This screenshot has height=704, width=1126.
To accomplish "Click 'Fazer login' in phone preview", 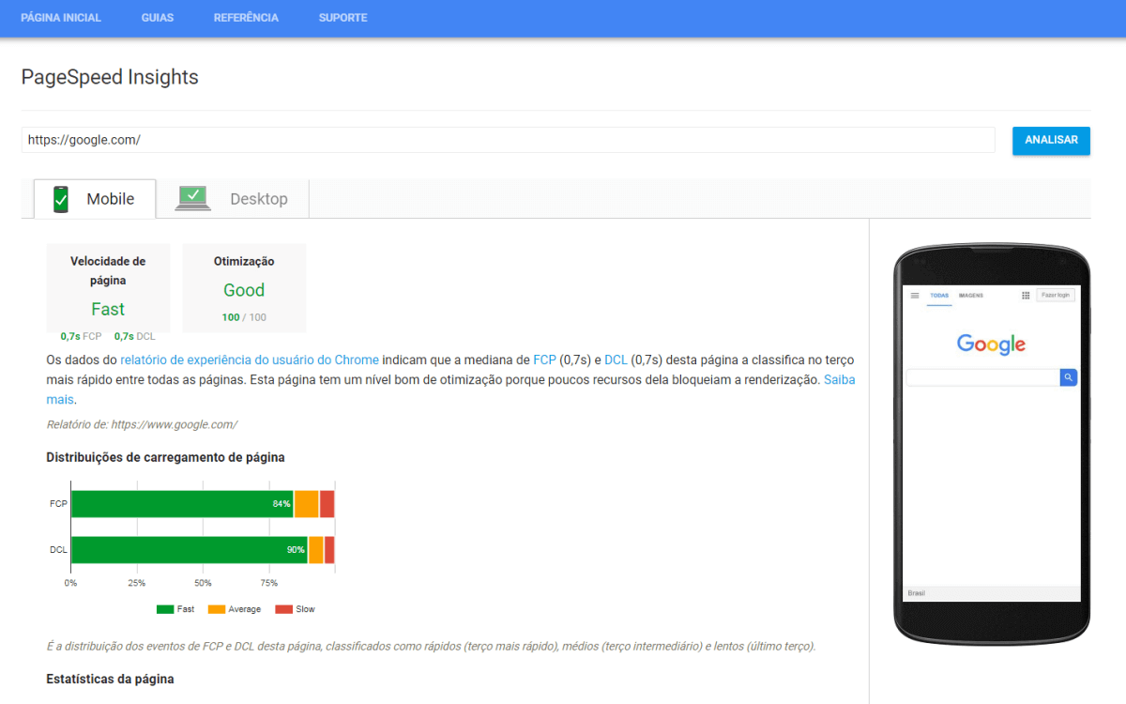I will pos(1056,295).
